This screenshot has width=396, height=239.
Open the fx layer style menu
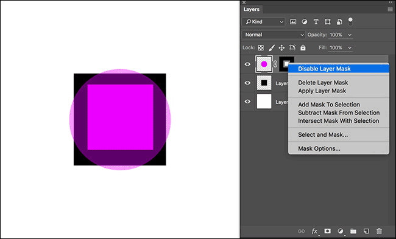click(x=314, y=231)
